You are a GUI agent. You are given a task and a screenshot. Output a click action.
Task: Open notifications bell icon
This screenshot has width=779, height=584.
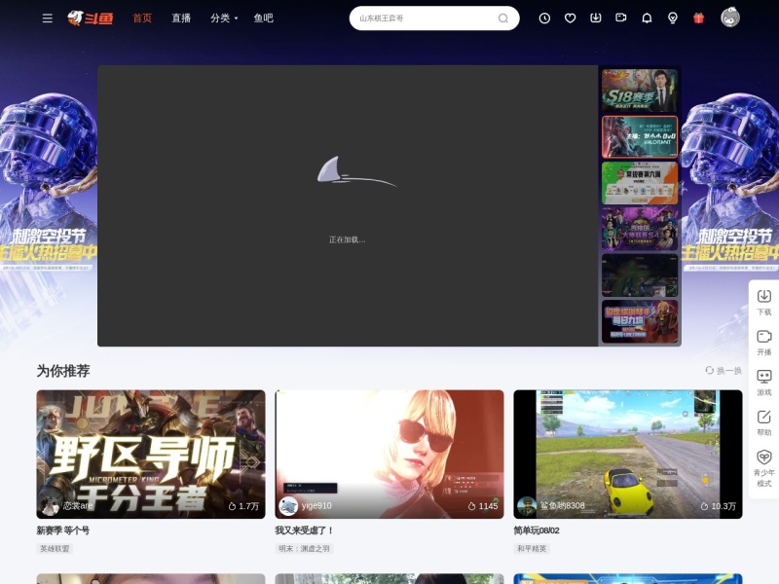pyautogui.click(x=647, y=18)
